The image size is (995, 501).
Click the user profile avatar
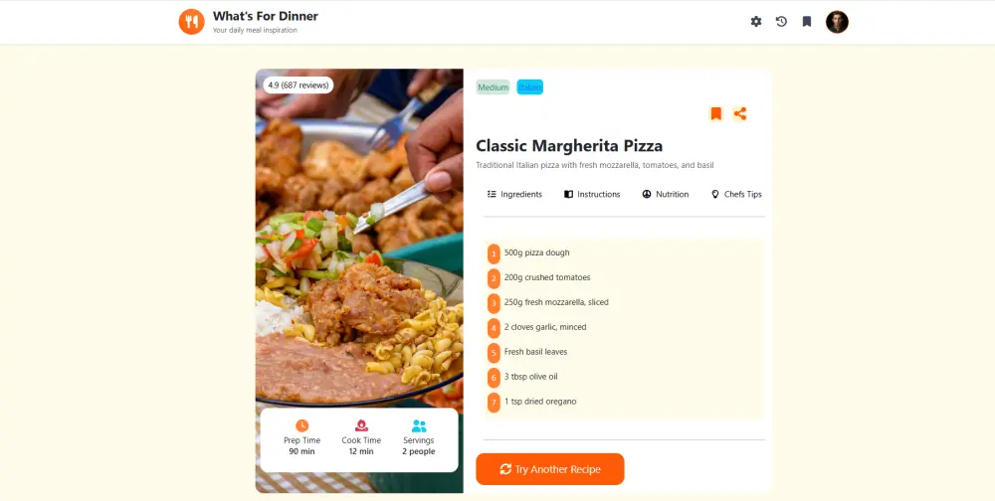click(x=837, y=22)
